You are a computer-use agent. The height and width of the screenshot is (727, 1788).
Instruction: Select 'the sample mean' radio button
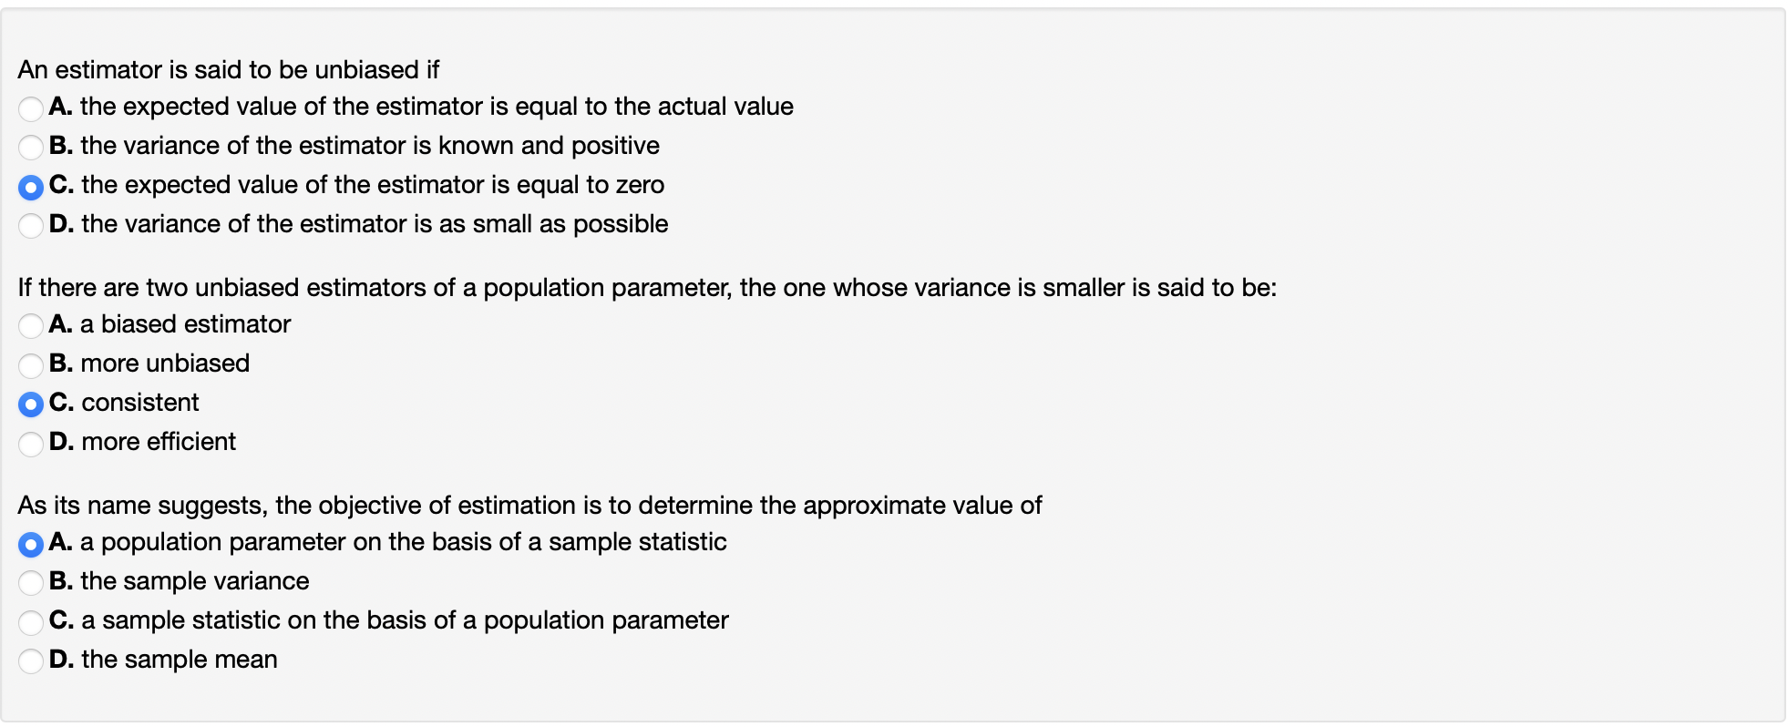[x=30, y=660]
